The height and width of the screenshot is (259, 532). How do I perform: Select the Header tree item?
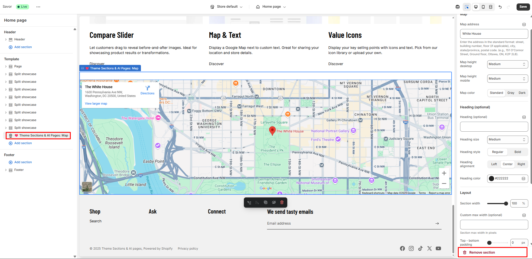click(x=20, y=40)
